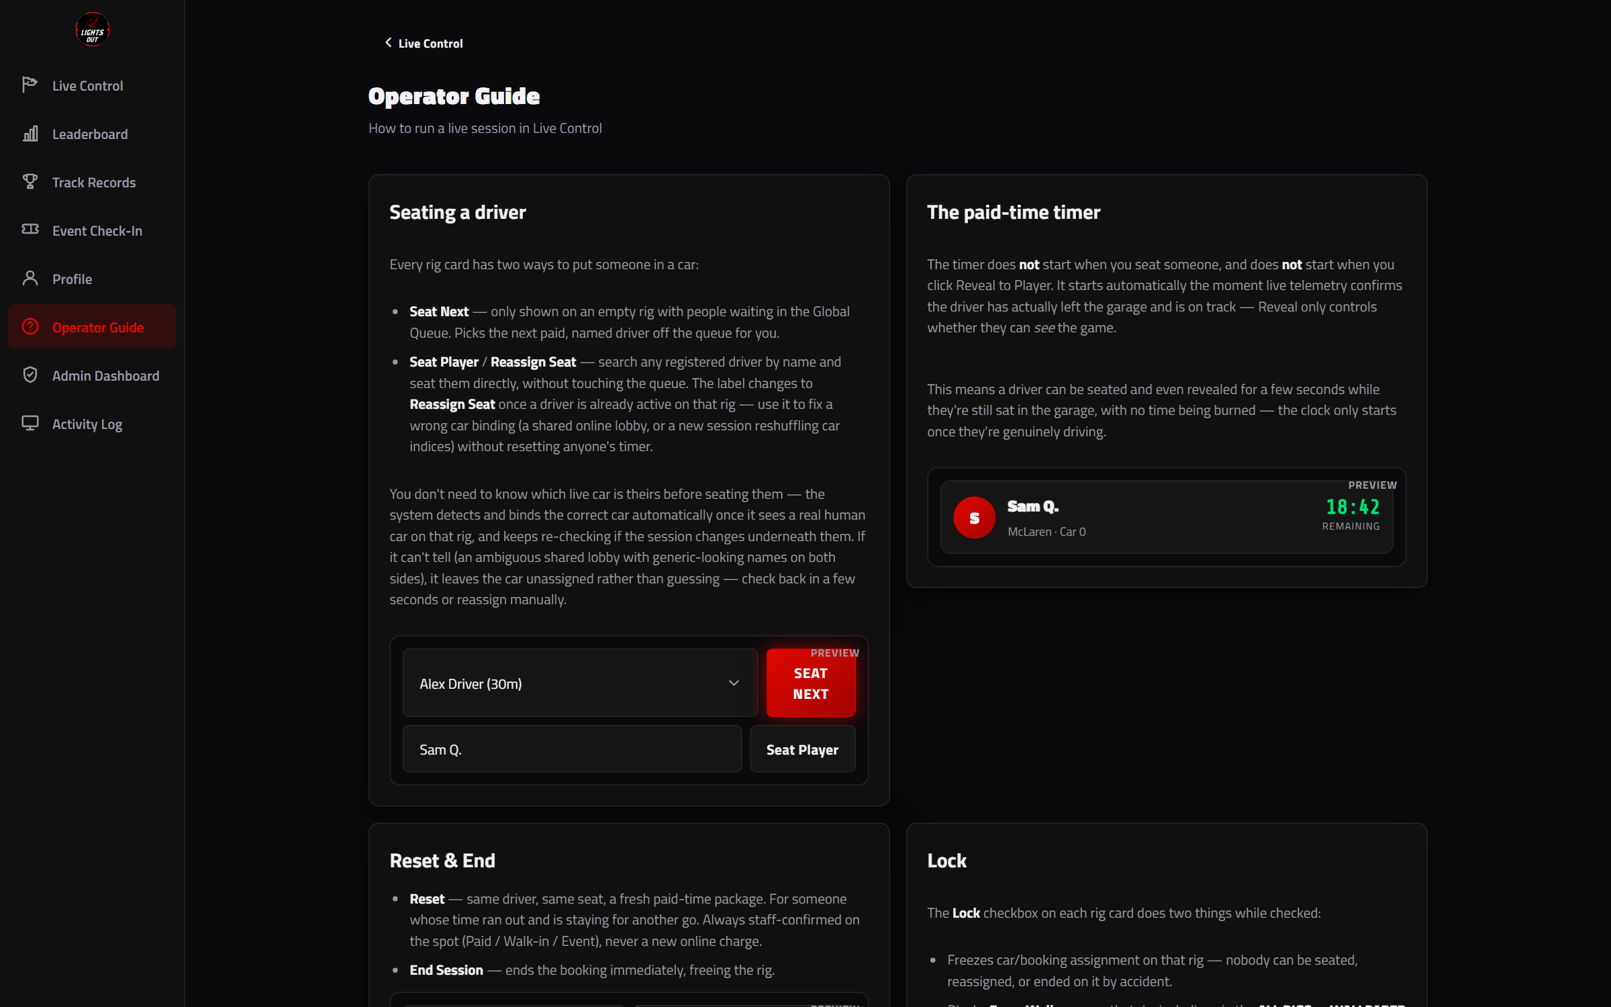
Task: Click the Sam Q. name in preview card
Action: pos(1033,506)
